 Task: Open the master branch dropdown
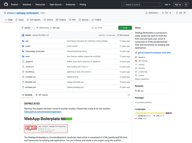pos(27,28)
